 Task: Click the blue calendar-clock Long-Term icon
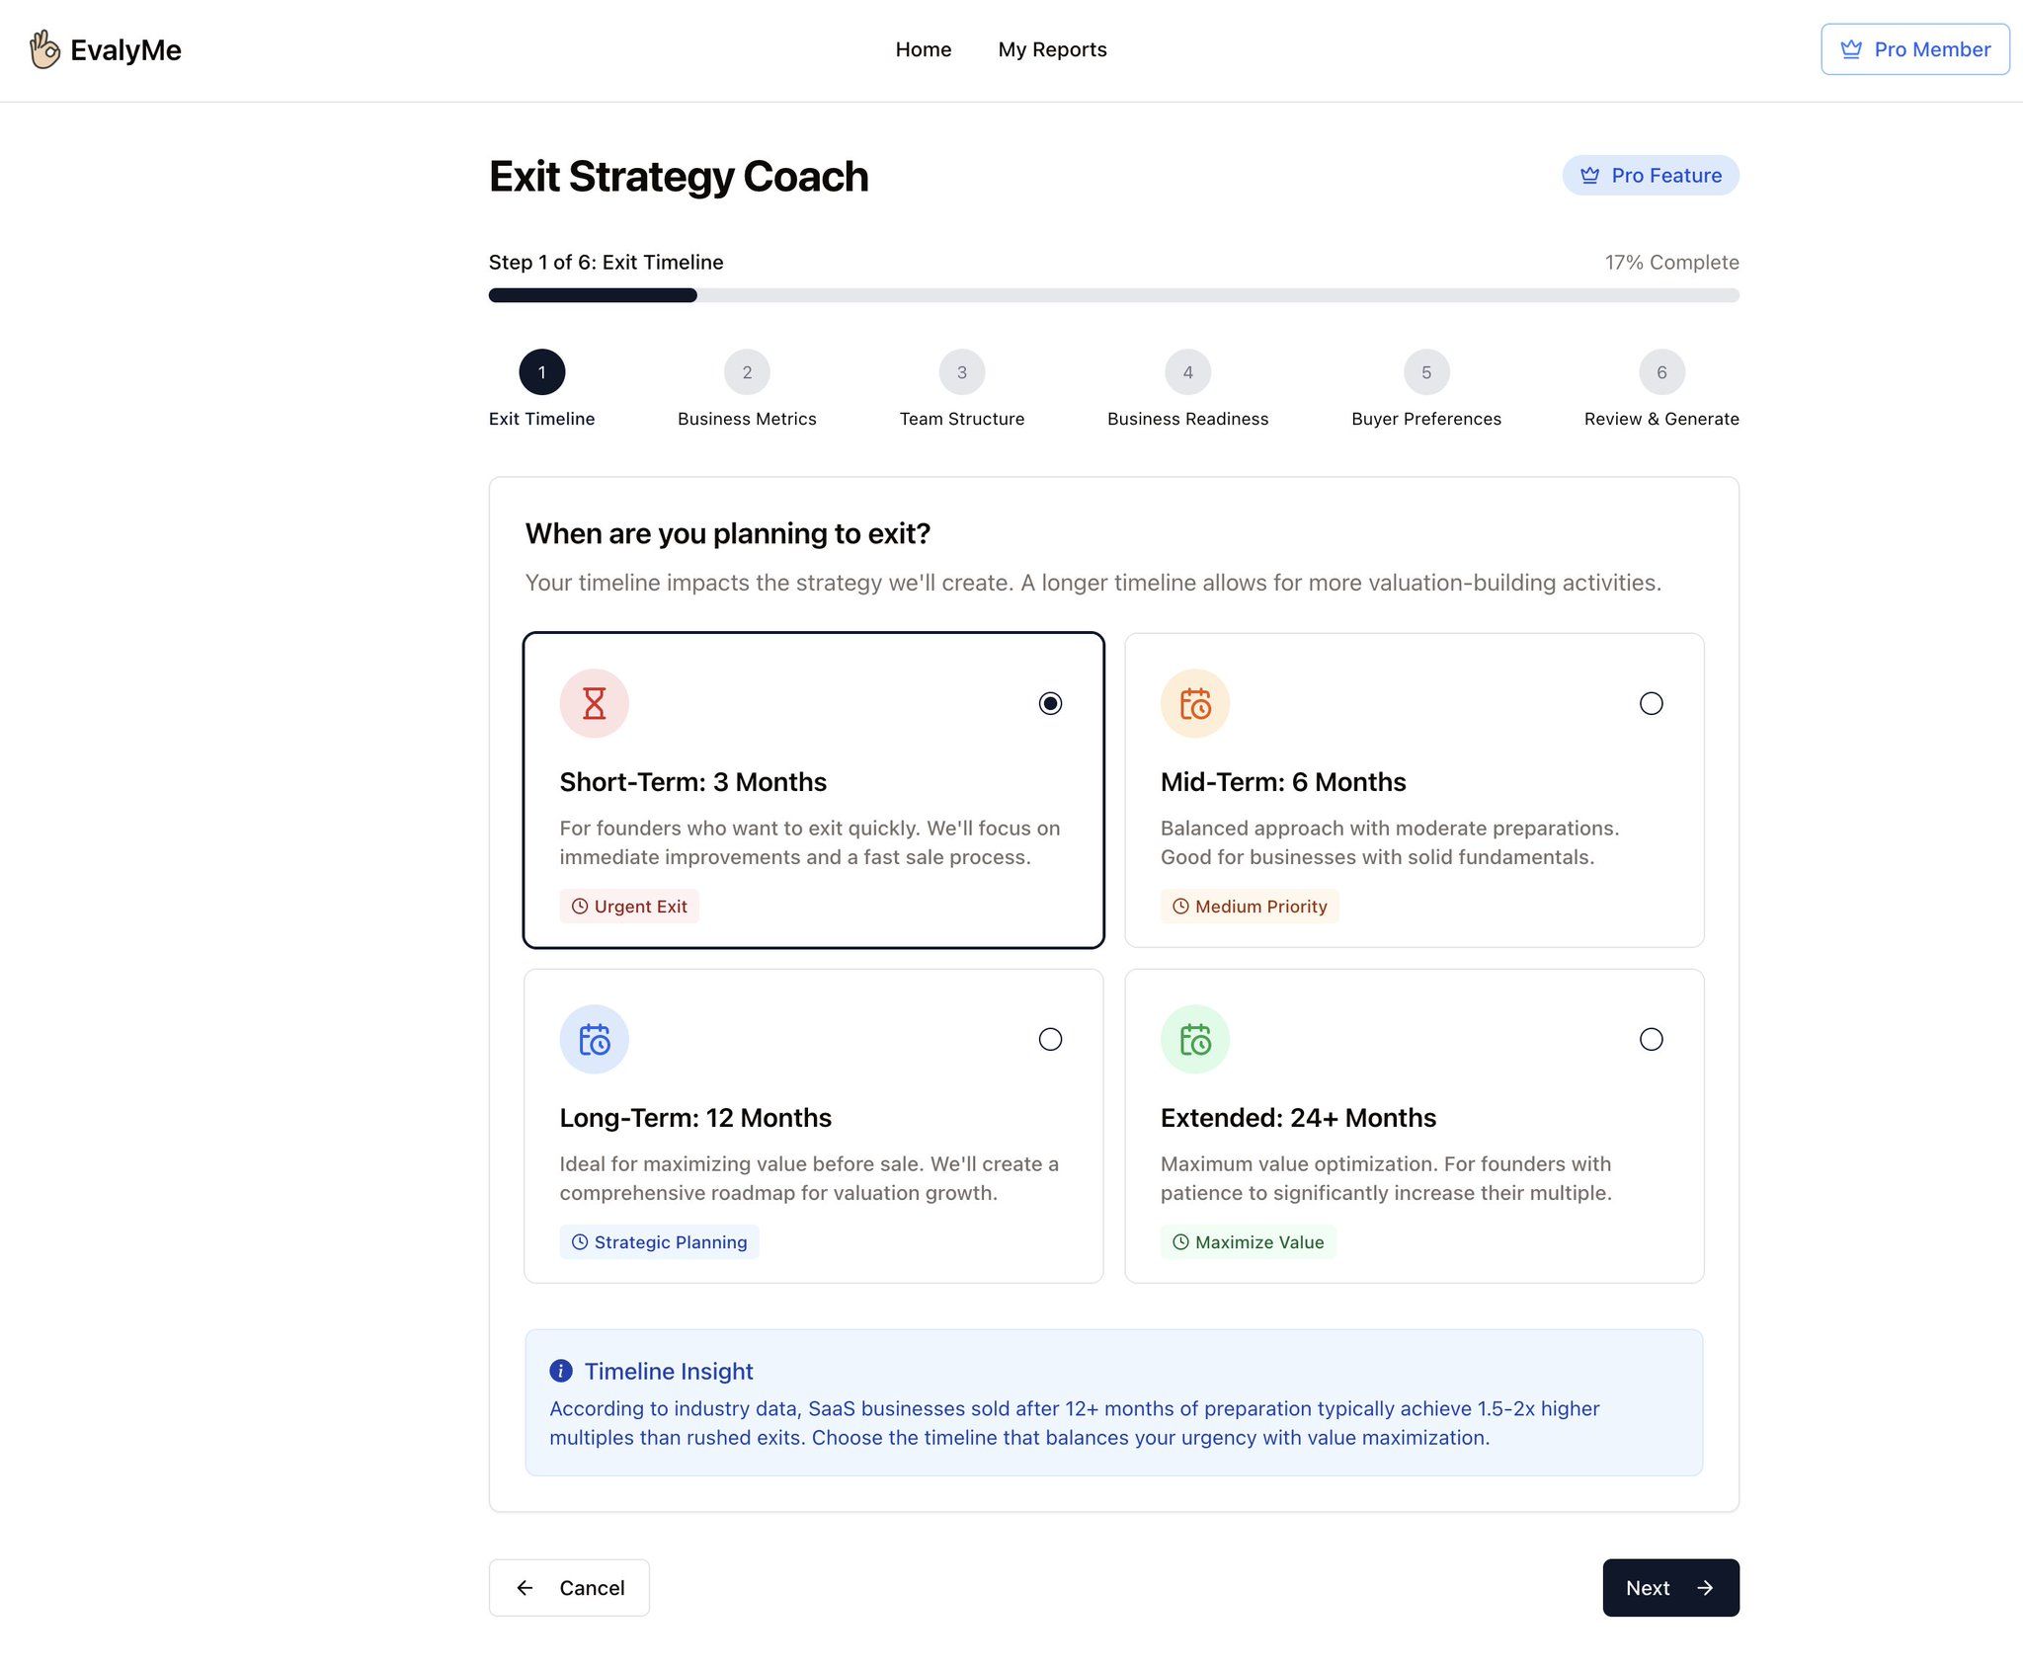pos(594,1039)
